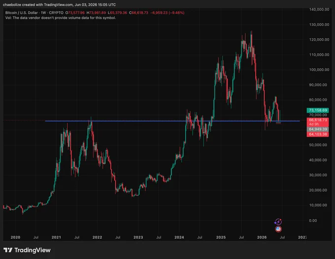This screenshot has height=259, width=335.
Task: Click the Vol data vendor notice text
Action: 61,18
